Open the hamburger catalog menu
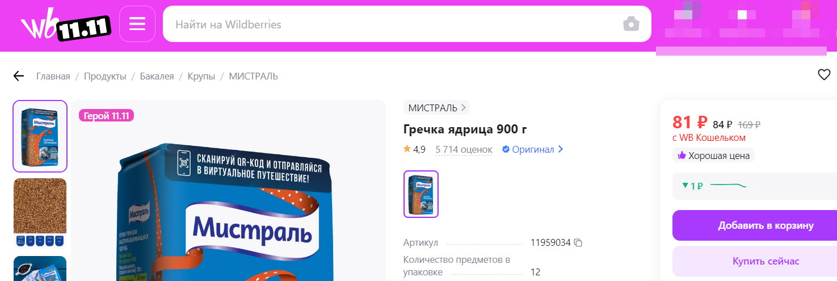 tap(137, 24)
